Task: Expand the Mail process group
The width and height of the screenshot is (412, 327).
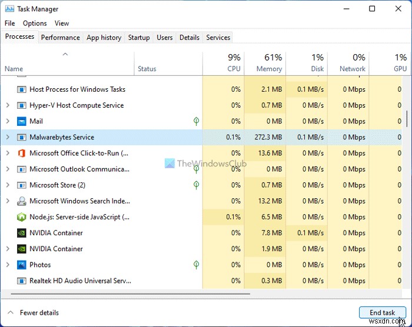Action: pos(8,121)
